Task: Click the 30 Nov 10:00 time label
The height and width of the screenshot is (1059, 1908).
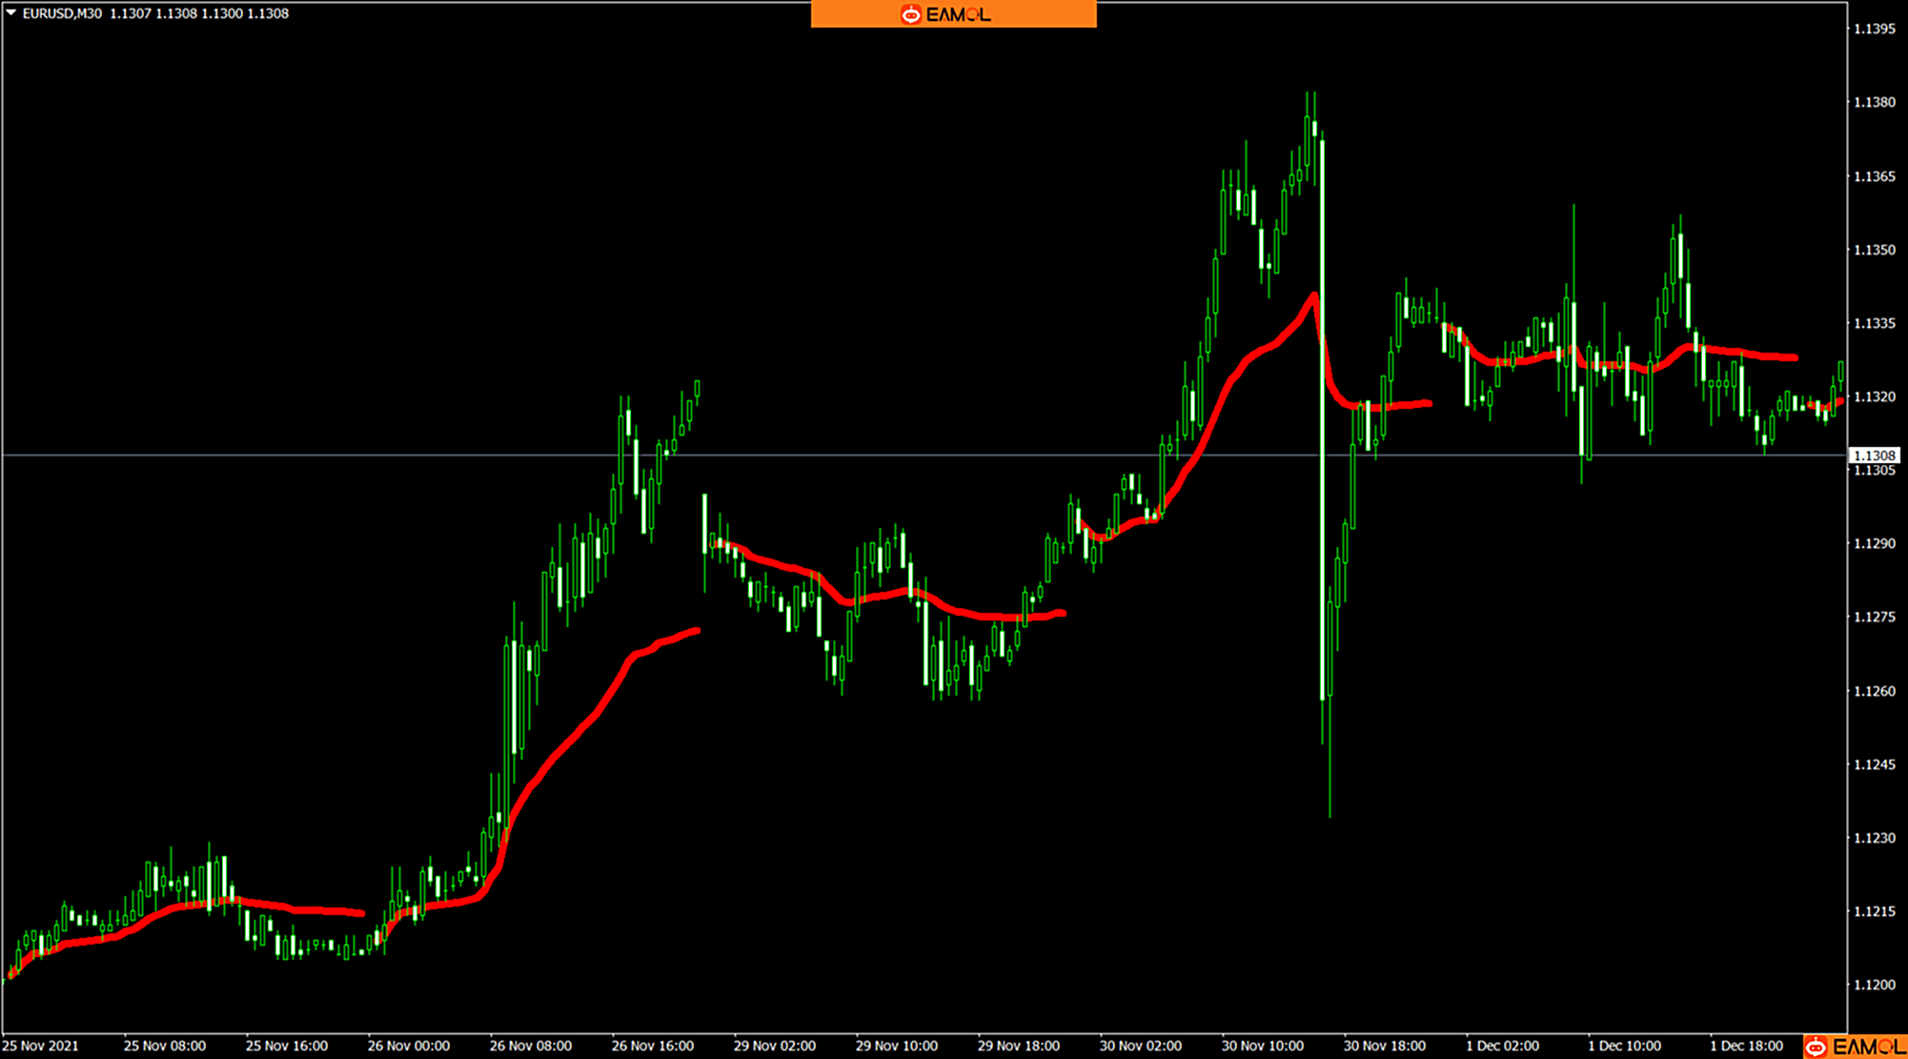Action: [x=1263, y=1046]
